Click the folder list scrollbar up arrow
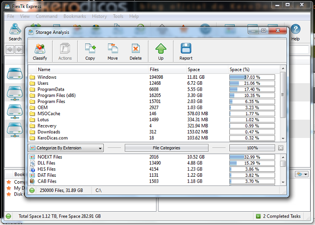The image size is (315, 225). point(283,69)
